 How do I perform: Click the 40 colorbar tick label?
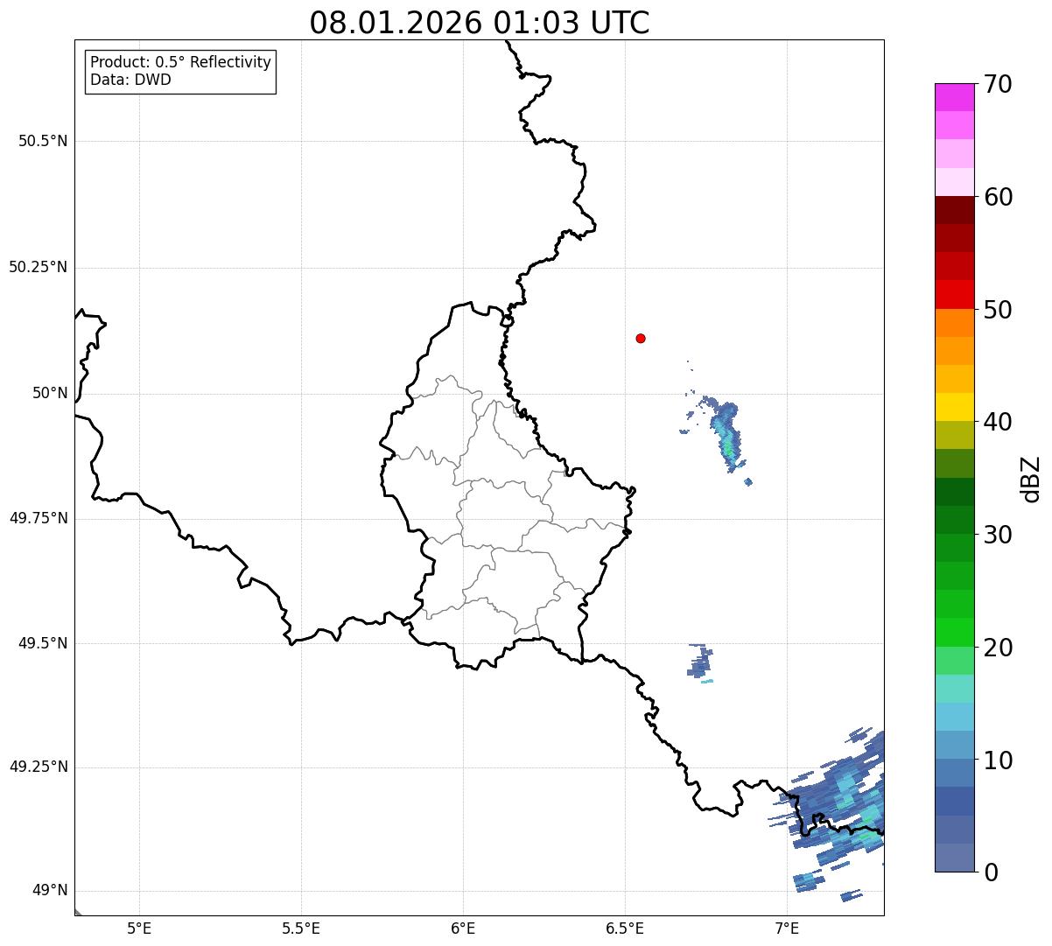click(998, 422)
